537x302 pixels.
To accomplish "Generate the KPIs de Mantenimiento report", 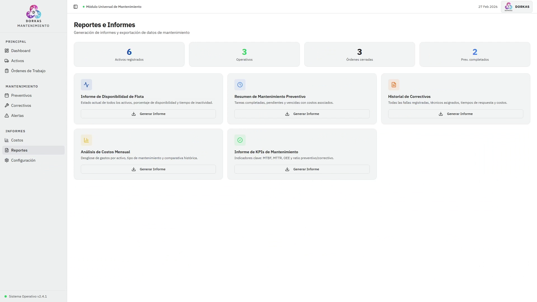I will click(x=302, y=169).
